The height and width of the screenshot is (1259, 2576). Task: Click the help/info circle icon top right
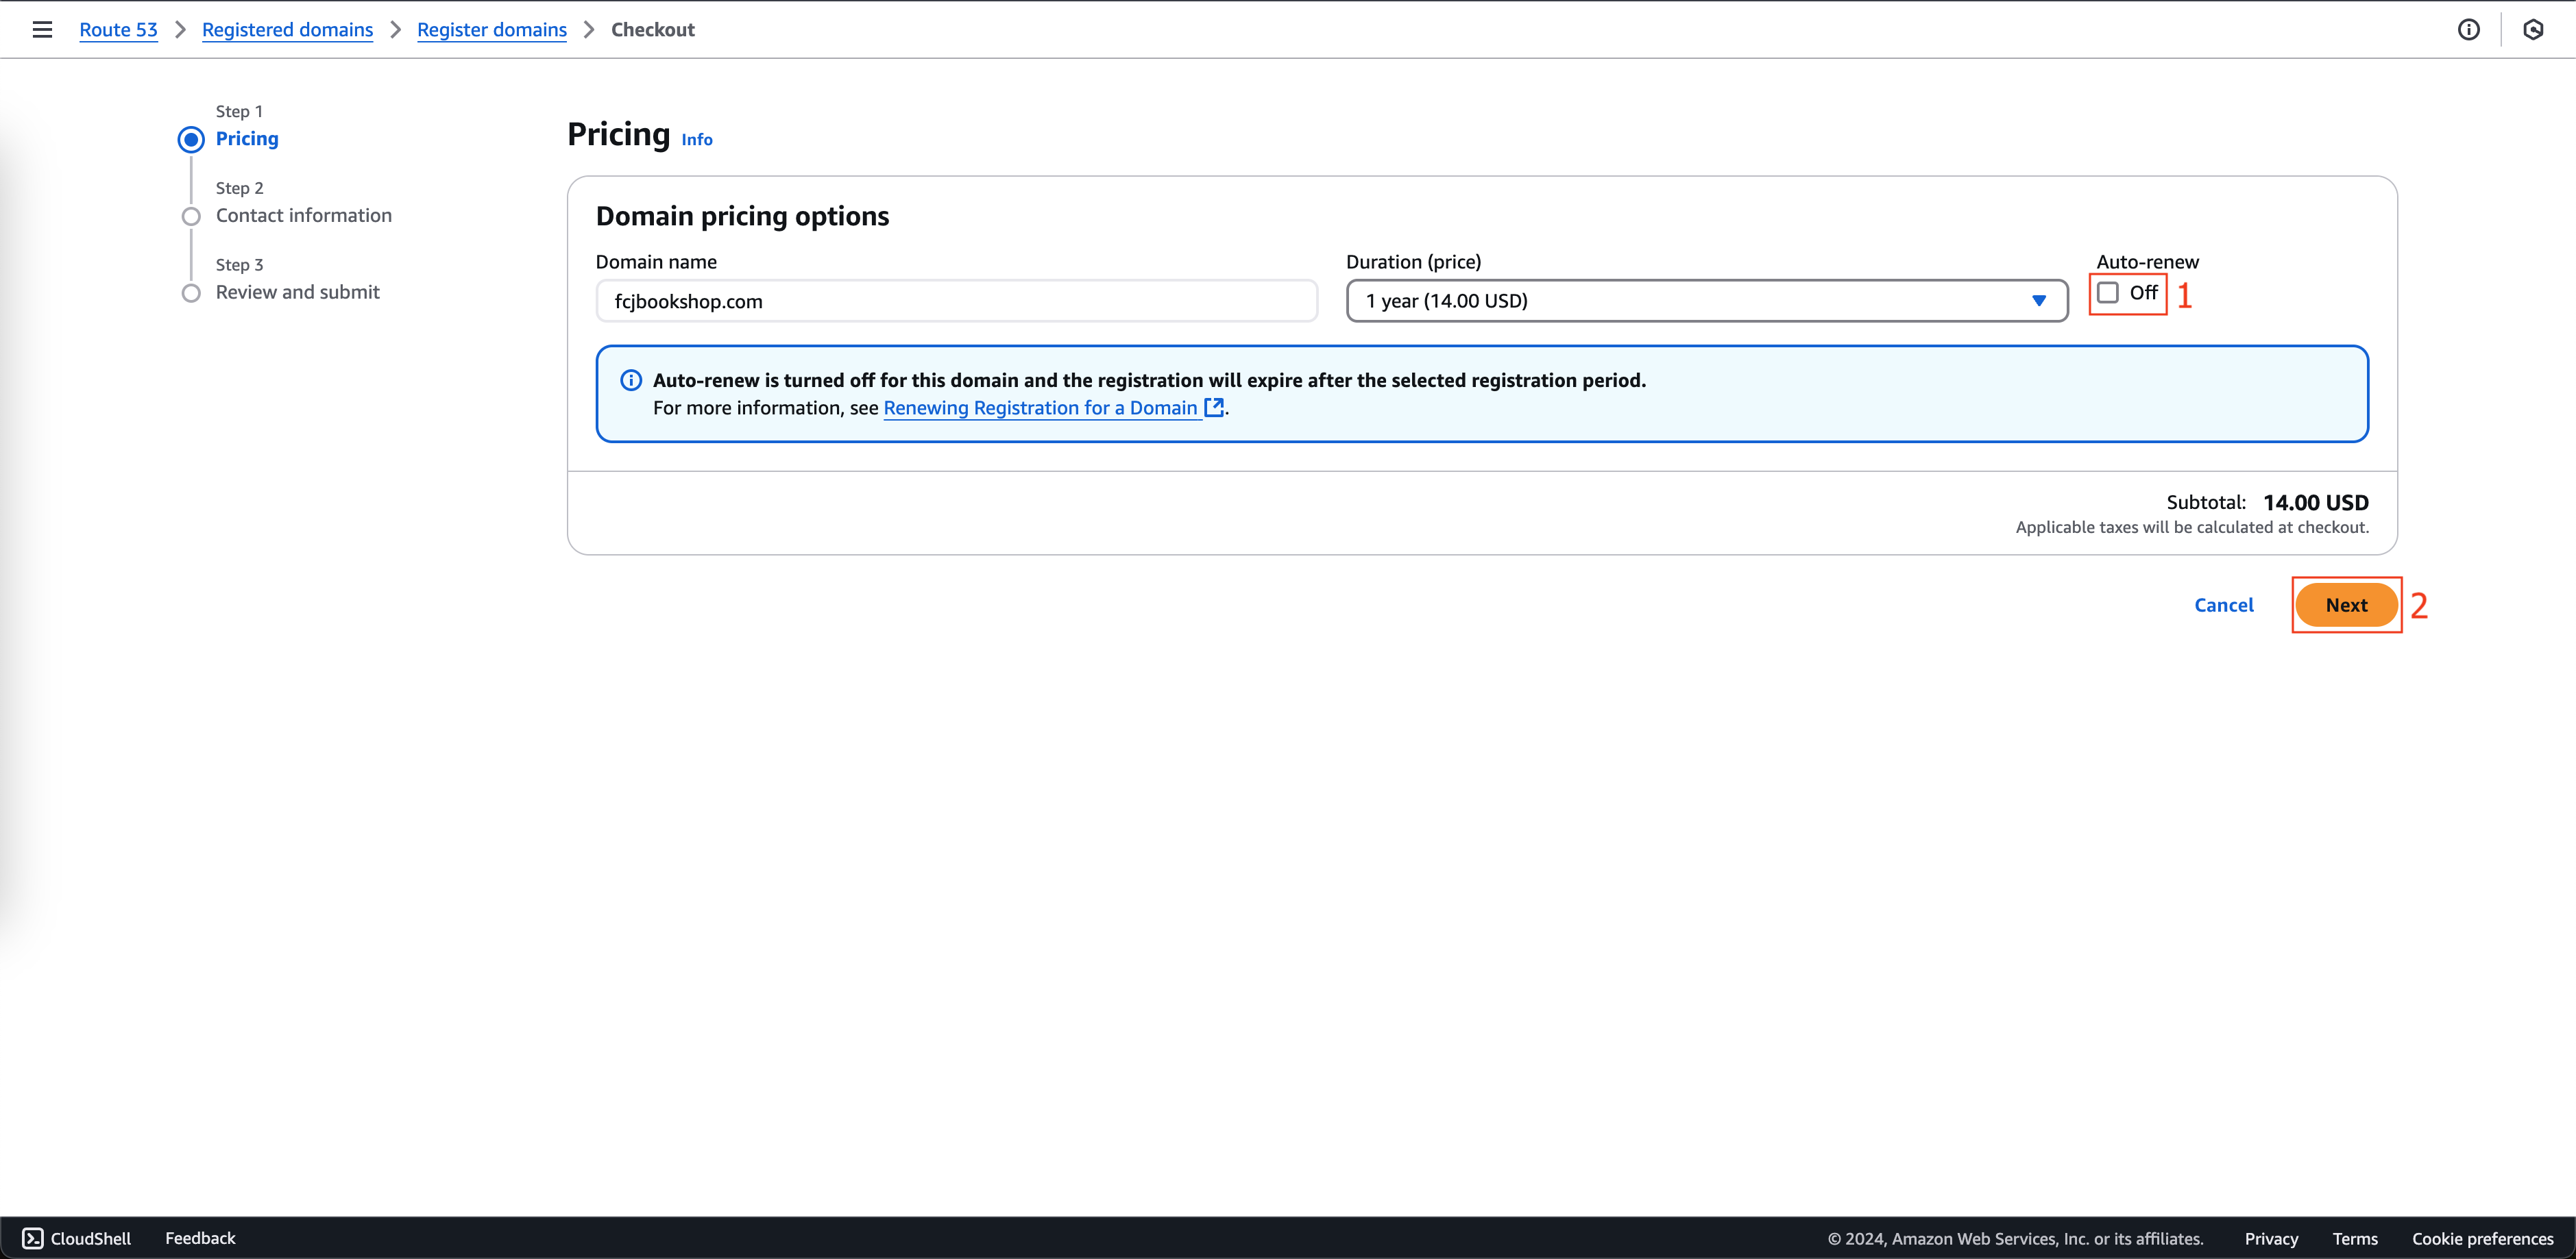(x=2469, y=29)
